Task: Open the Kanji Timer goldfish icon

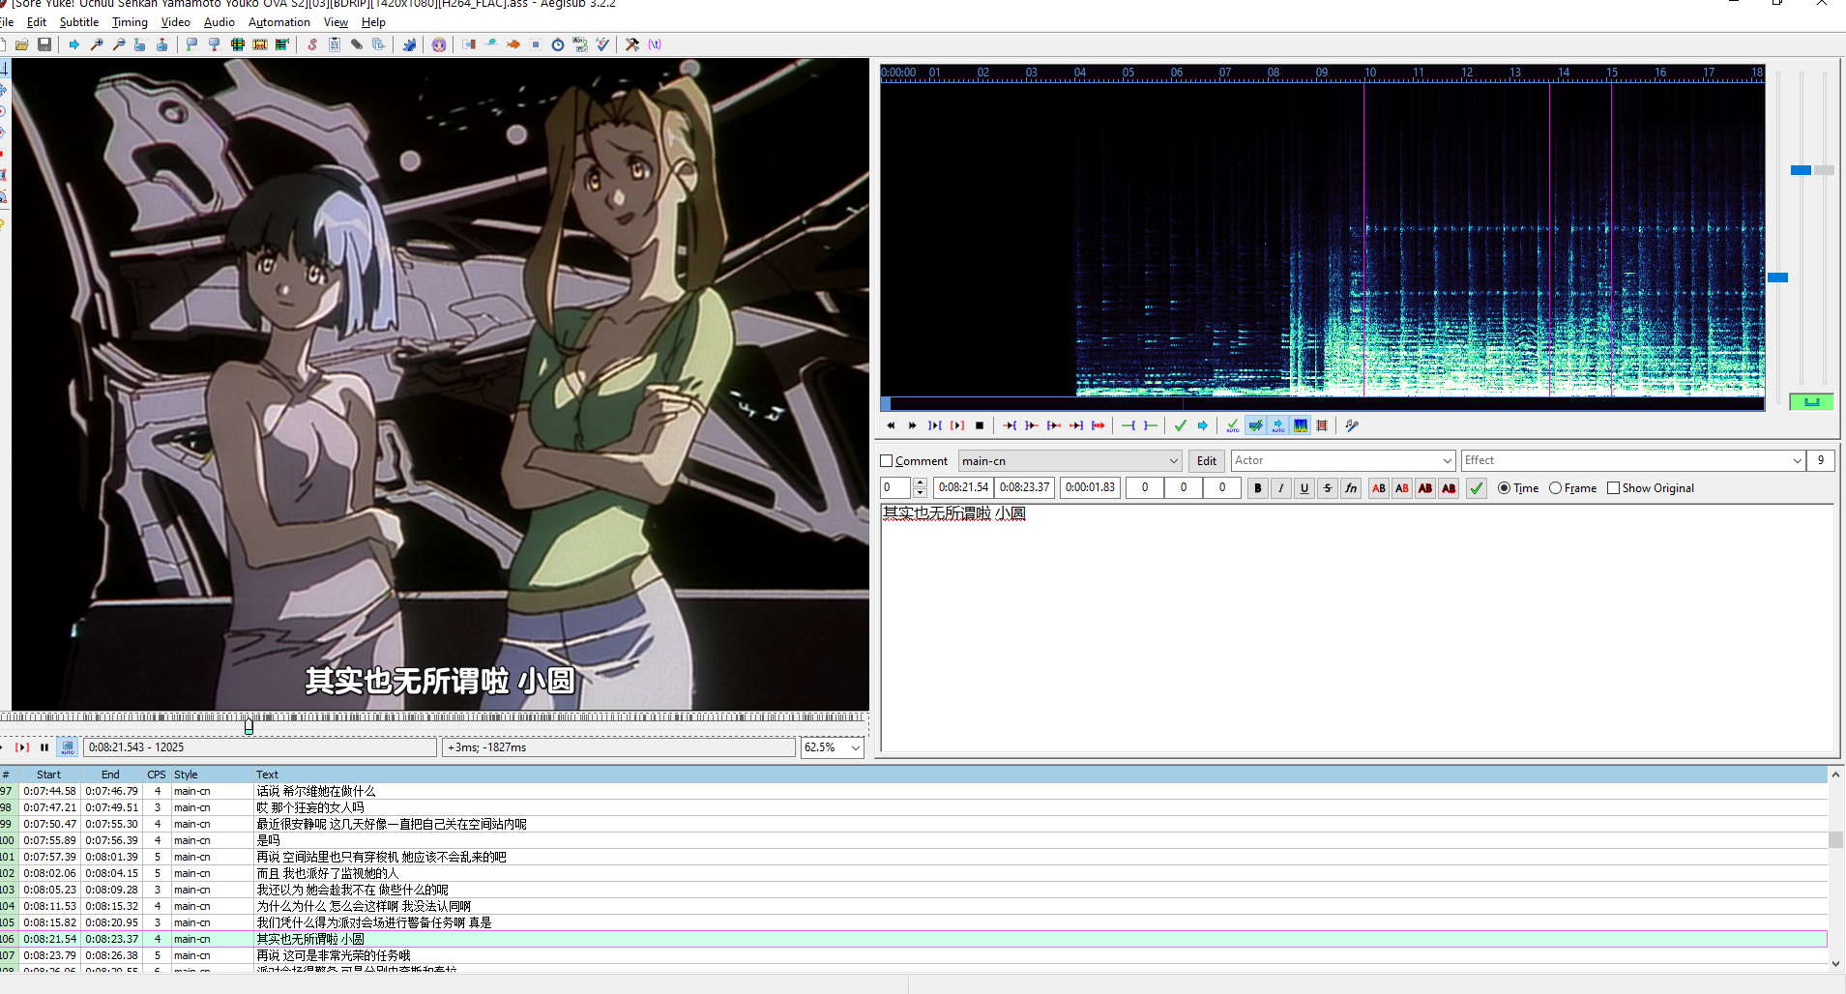Action: coord(513,44)
